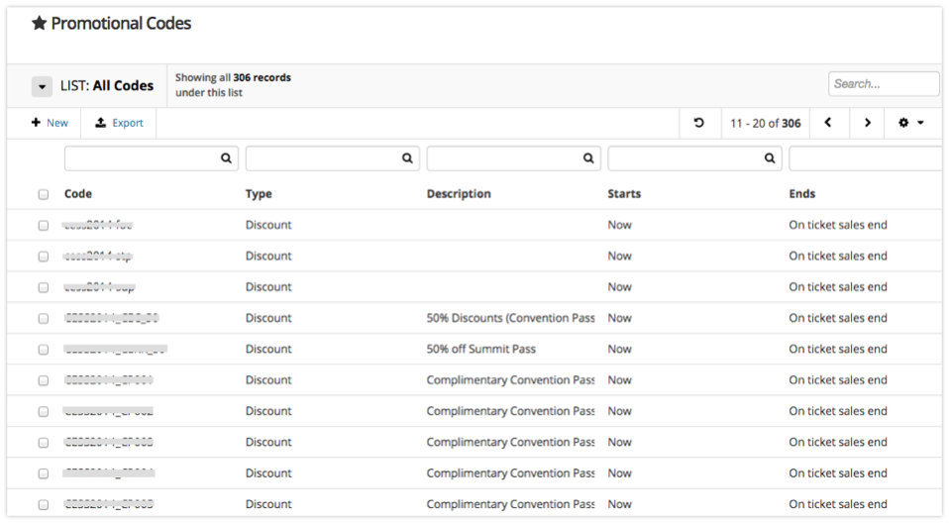Toggle the select-all checkbox in header
Screen dimensions: 949x523
click(44, 194)
